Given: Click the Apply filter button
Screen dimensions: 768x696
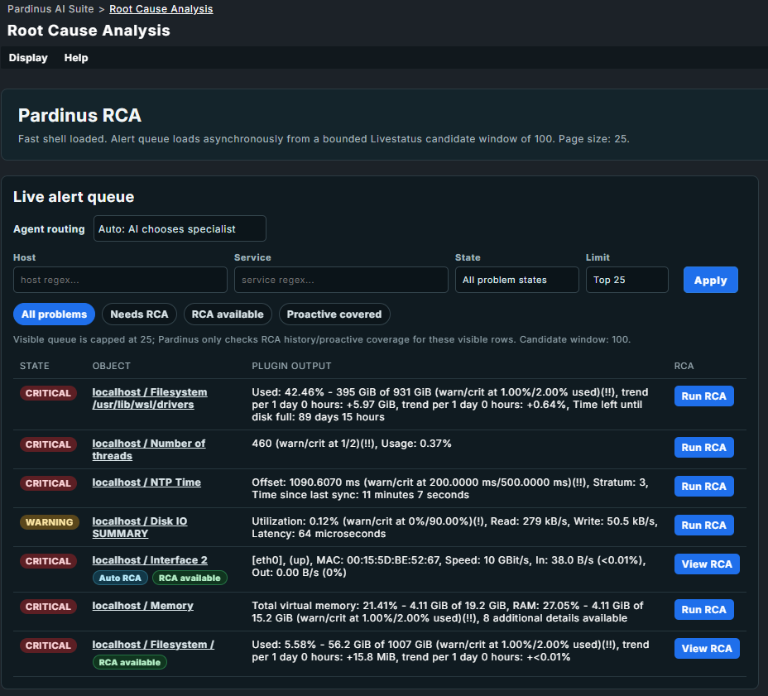Looking at the screenshot, I should pos(710,280).
